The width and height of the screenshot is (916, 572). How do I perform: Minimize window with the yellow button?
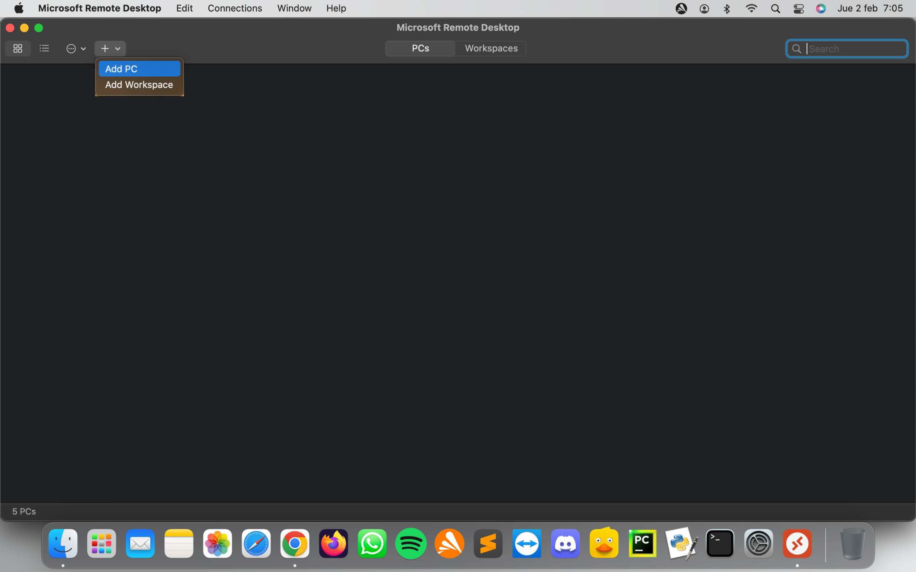tap(24, 28)
